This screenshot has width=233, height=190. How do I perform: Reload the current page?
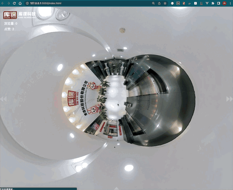(x=14, y=3)
